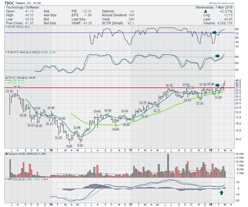248x207 pixels.
Task: Click the 38.40 price label
Action: pyautogui.click(x=211, y=84)
